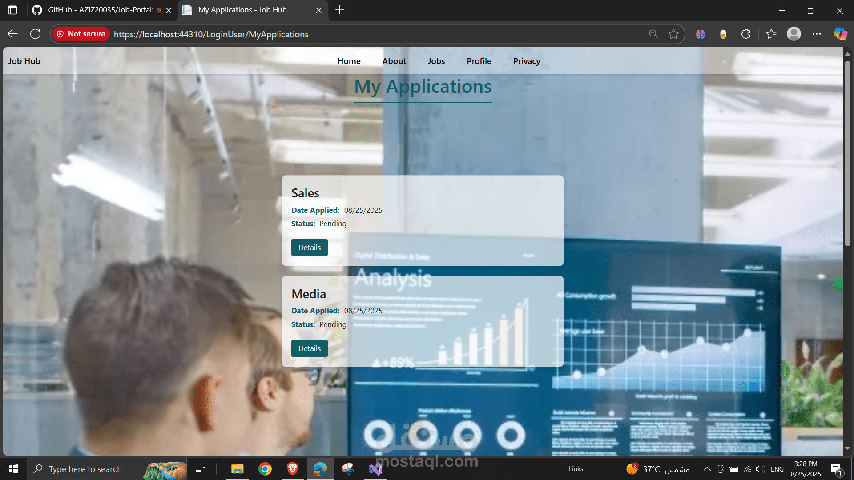Open the Favorites list icon
The height and width of the screenshot is (480, 854).
tap(771, 34)
